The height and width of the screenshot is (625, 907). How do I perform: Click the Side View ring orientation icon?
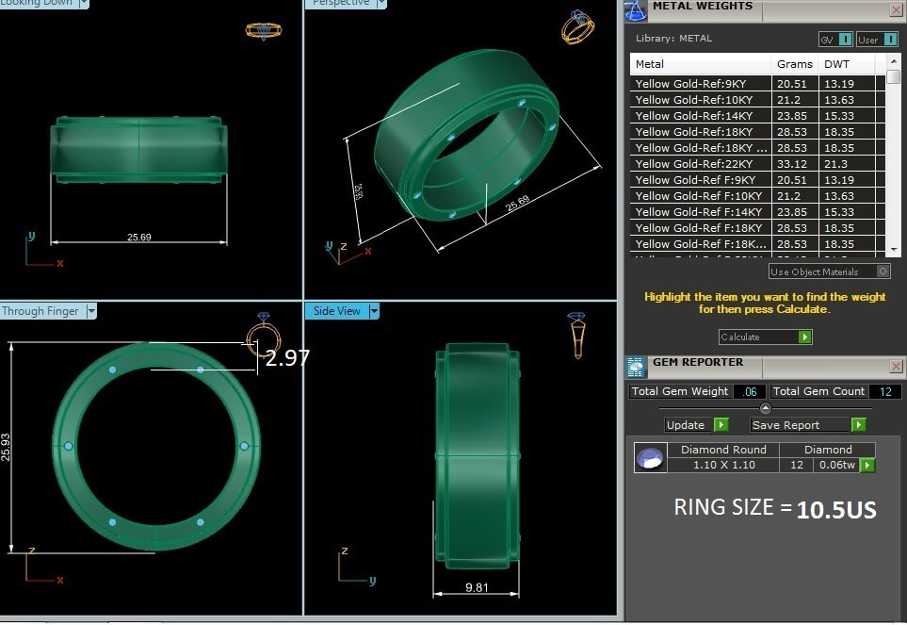coord(577,335)
